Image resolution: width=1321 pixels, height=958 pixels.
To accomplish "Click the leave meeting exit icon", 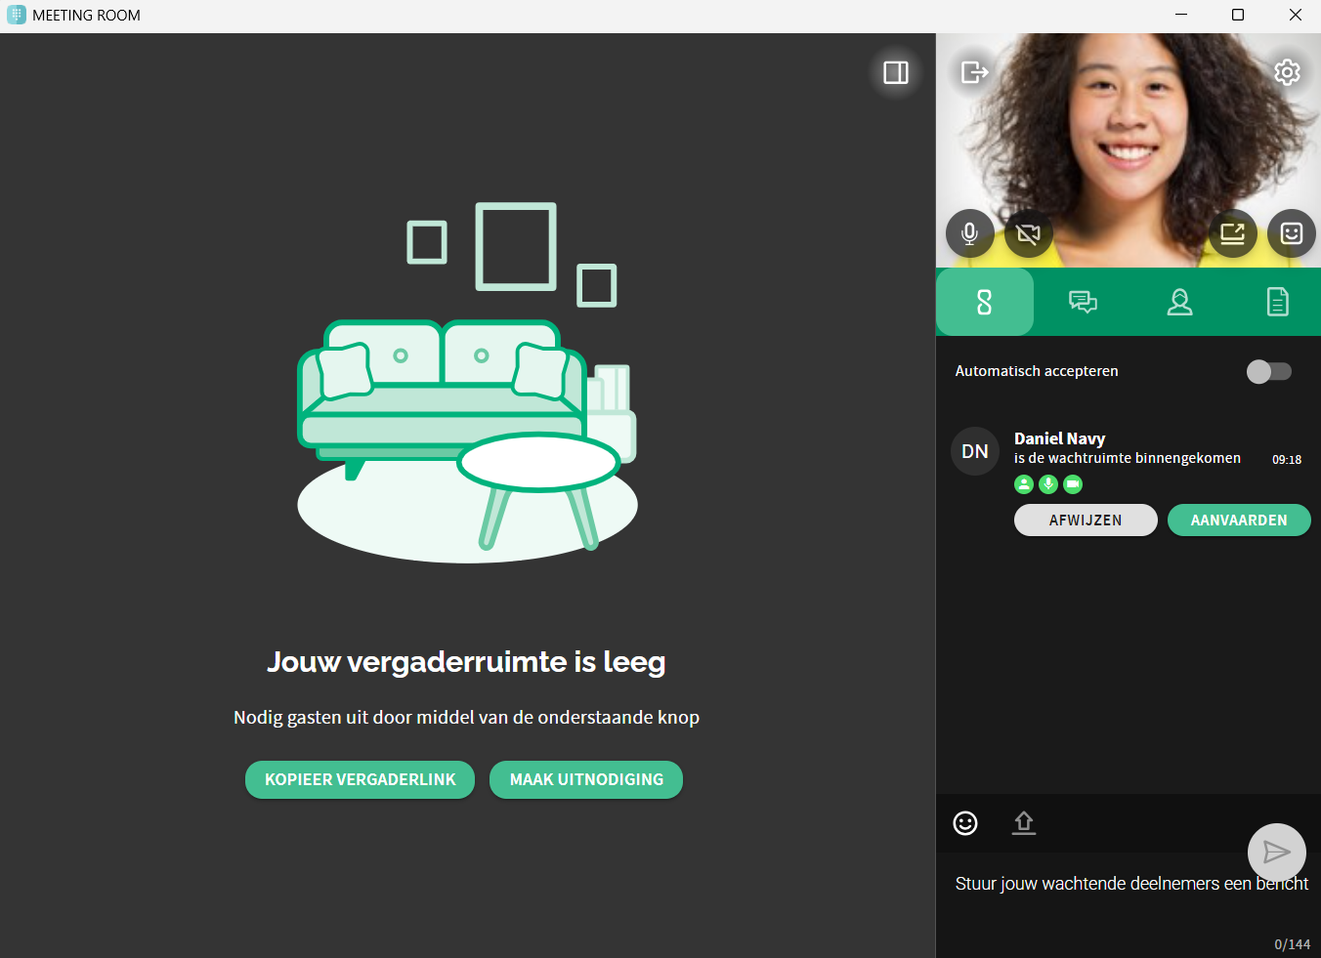I will click(x=974, y=72).
